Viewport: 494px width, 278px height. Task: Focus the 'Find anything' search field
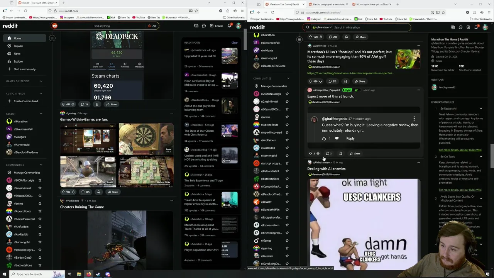102,26
